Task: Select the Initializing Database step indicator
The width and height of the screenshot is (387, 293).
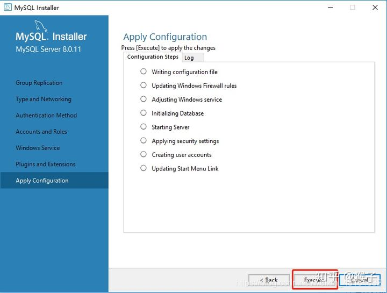Action: 144,113
